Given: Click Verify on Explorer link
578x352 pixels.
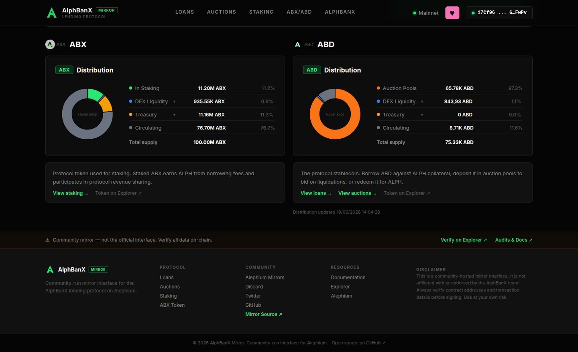Looking at the screenshot, I should coord(464,240).
